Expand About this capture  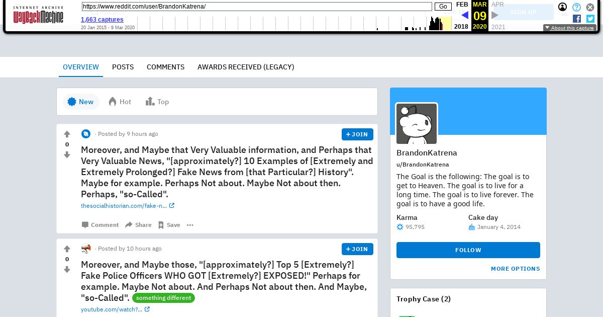(x=570, y=28)
